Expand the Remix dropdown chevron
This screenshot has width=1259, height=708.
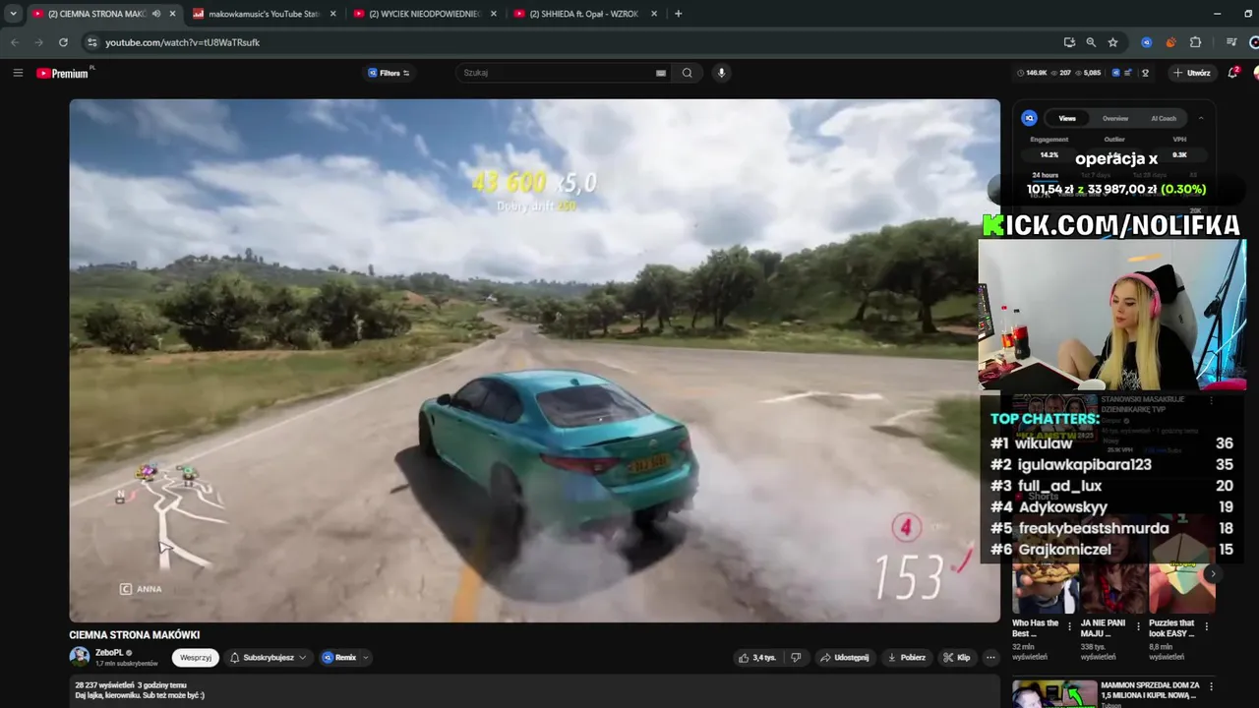[x=366, y=658]
